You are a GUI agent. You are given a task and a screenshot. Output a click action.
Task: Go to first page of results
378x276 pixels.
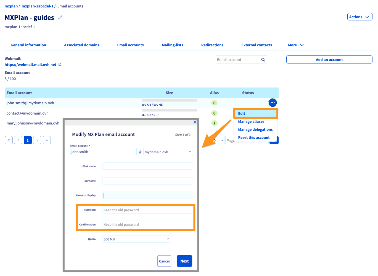pyautogui.click(x=9, y=140)
